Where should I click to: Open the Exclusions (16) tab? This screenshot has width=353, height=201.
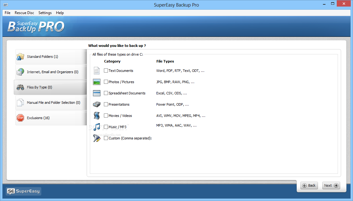(x=51, y=118)
